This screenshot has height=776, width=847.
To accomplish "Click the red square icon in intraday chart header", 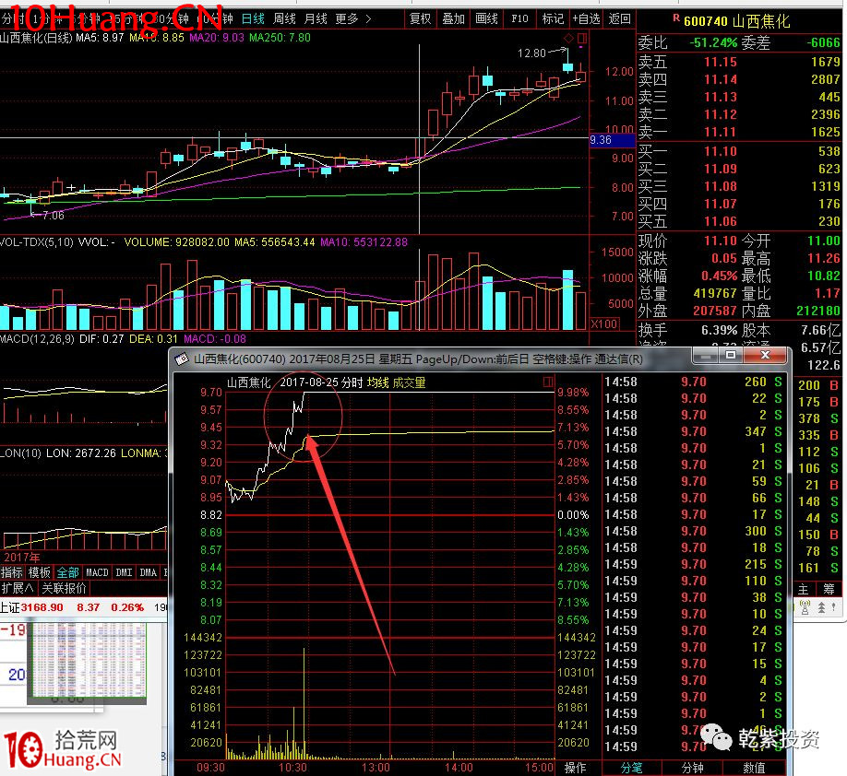I will point(548,382).
